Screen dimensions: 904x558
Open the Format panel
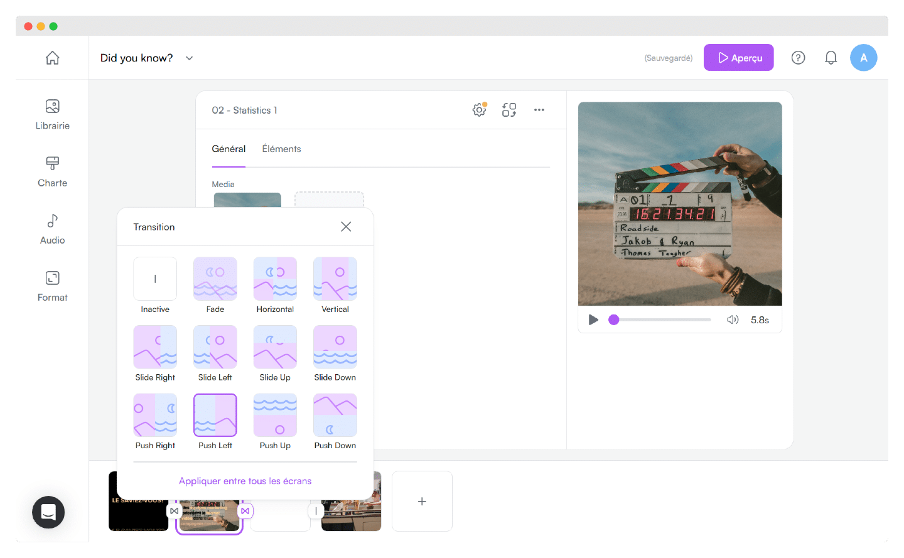click(52, 286)
